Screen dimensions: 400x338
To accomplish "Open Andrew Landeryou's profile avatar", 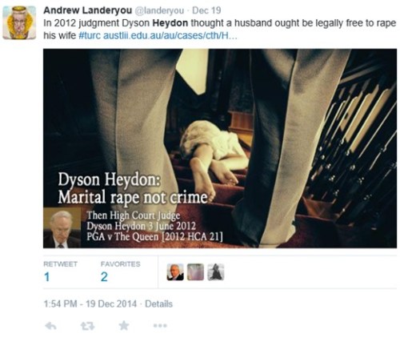I will [x=19, y=22].
